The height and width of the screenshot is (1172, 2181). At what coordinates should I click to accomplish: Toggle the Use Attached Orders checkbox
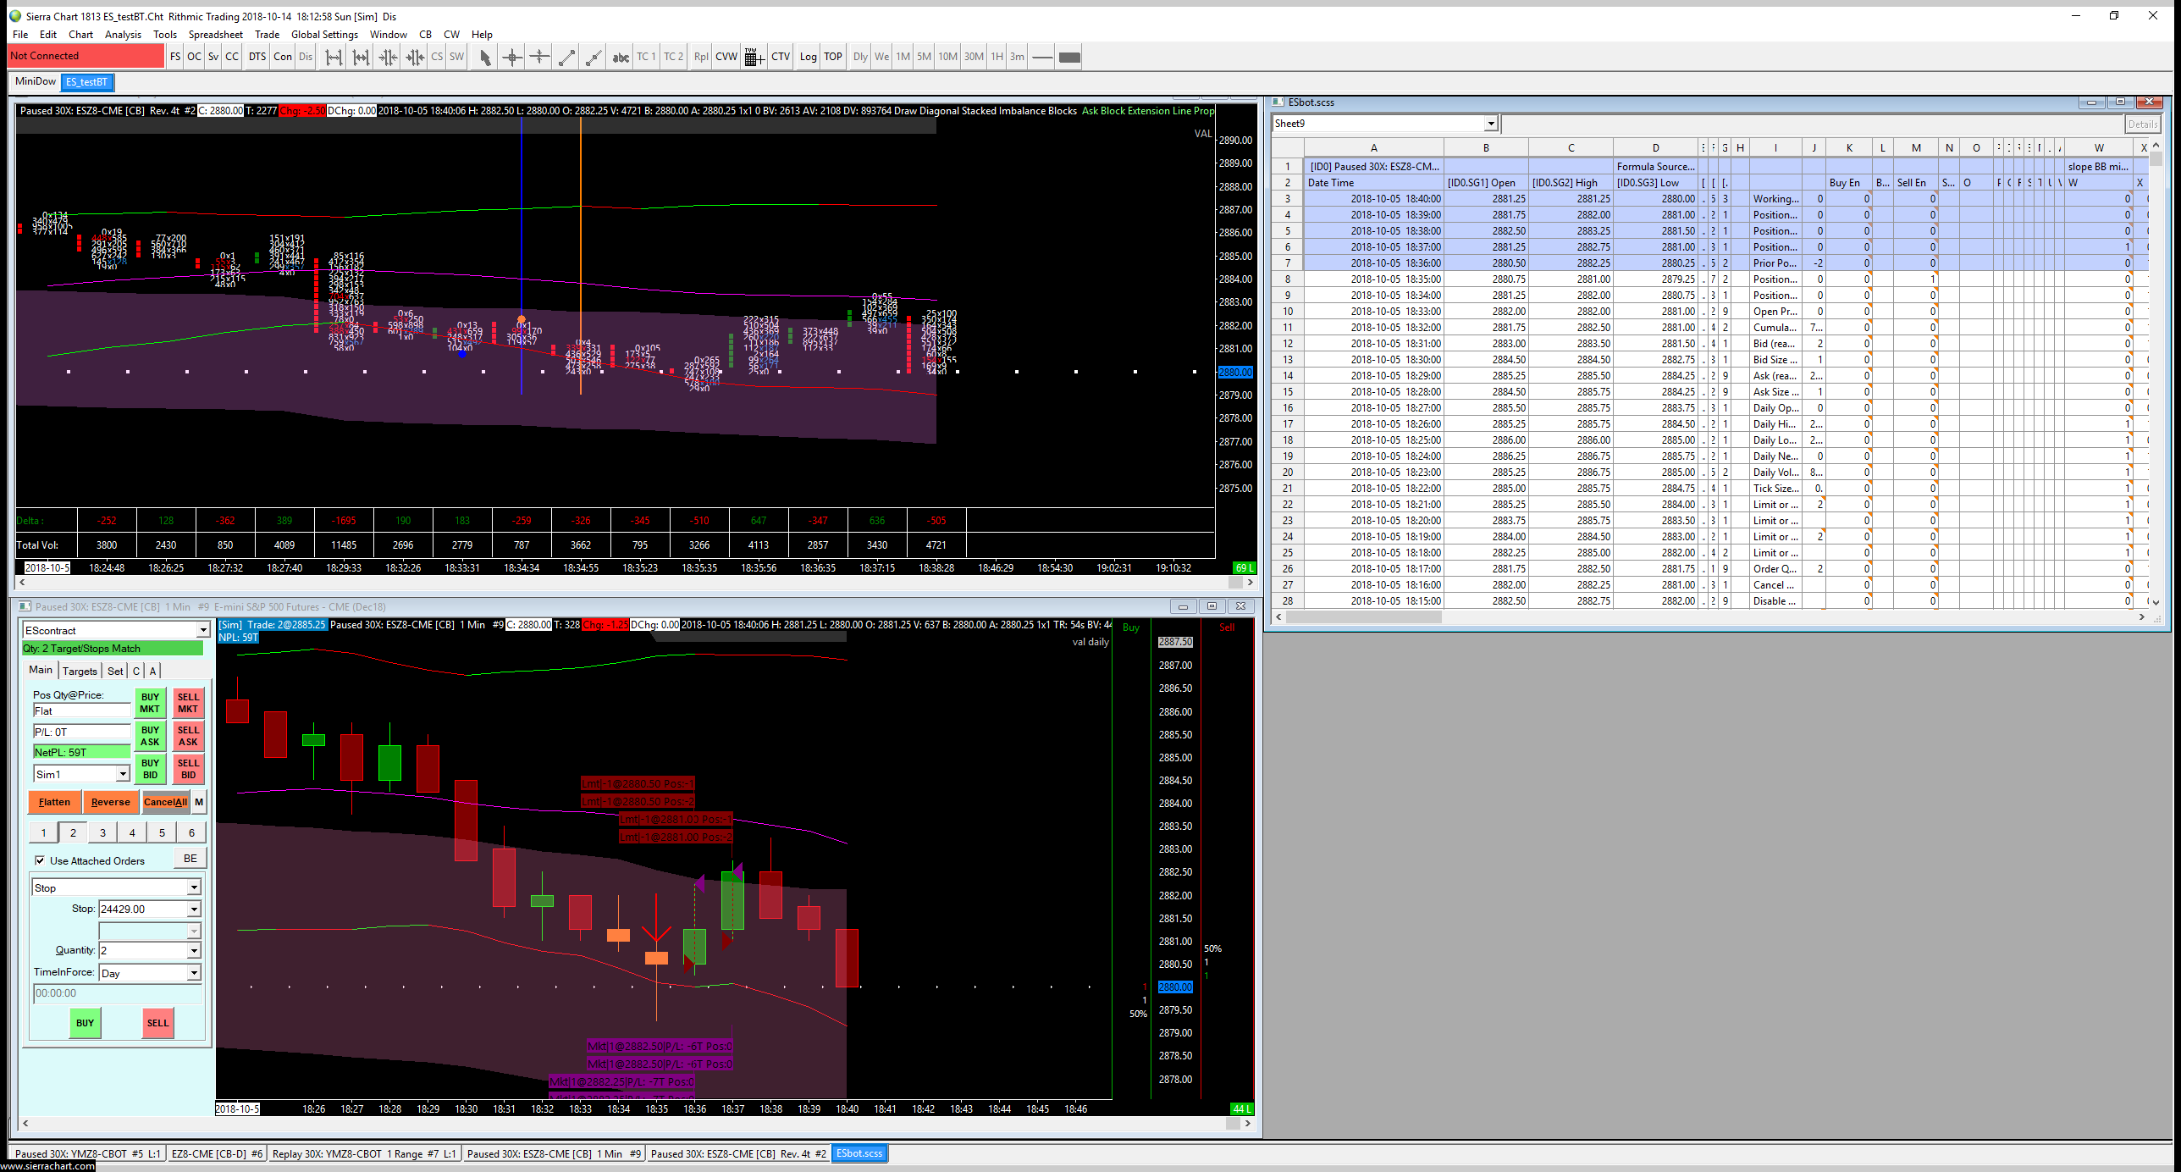pos(40,860)
